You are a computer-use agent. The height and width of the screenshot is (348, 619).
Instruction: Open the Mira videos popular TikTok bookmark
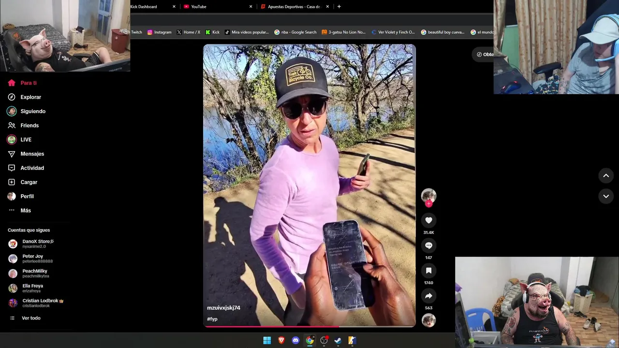247,32
